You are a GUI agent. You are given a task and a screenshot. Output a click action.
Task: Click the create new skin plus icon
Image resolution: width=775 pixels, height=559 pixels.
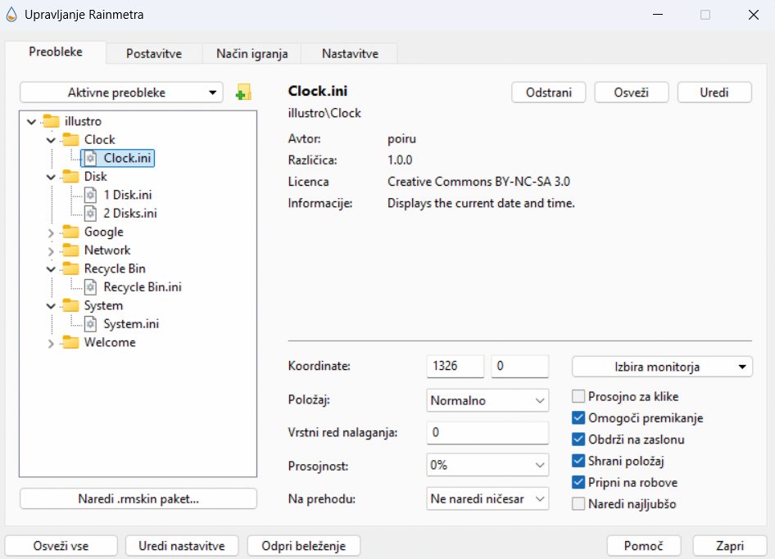243,92
